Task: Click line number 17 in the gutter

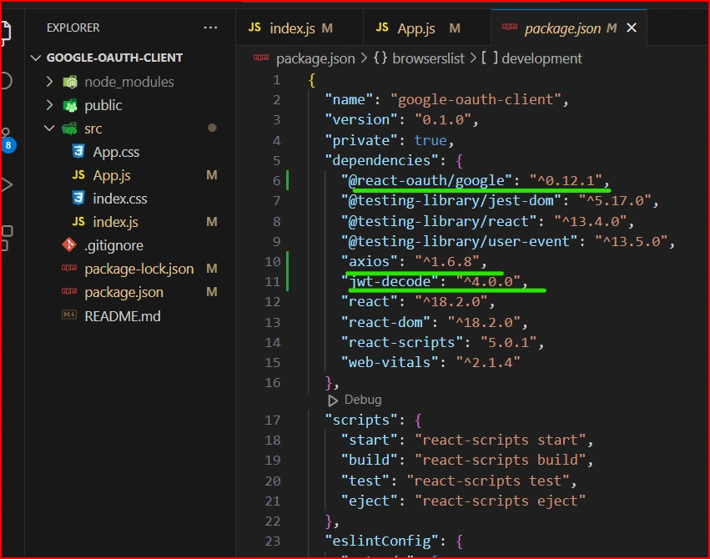Action: (x=272, y=420)
